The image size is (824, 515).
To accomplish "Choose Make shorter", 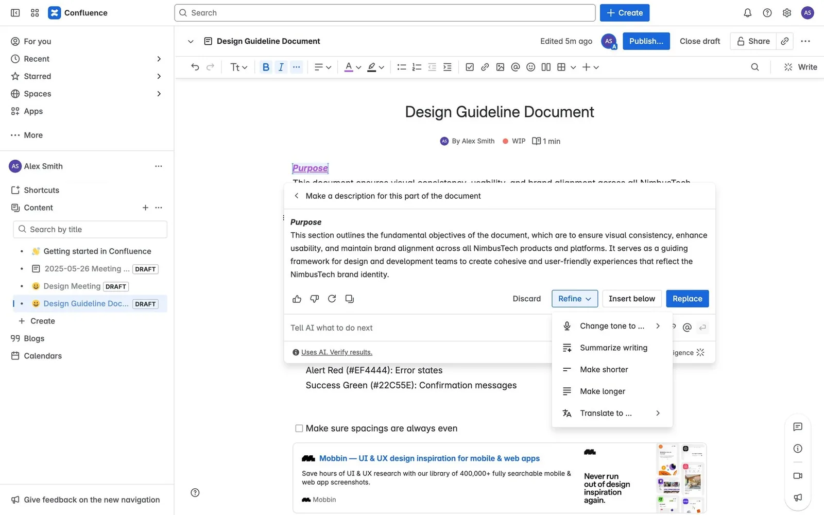I will click(x=612, y=369).
